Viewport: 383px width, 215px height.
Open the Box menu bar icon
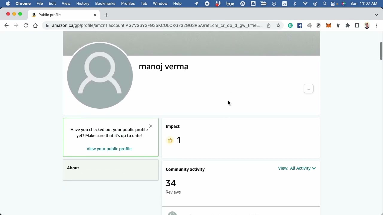[230, 3]
